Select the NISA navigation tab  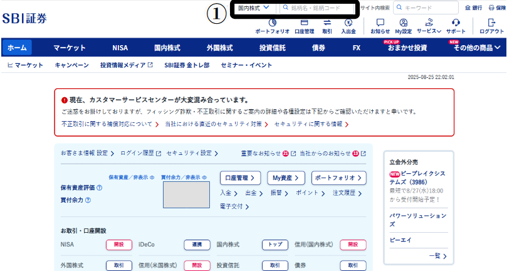coord(120,48)
